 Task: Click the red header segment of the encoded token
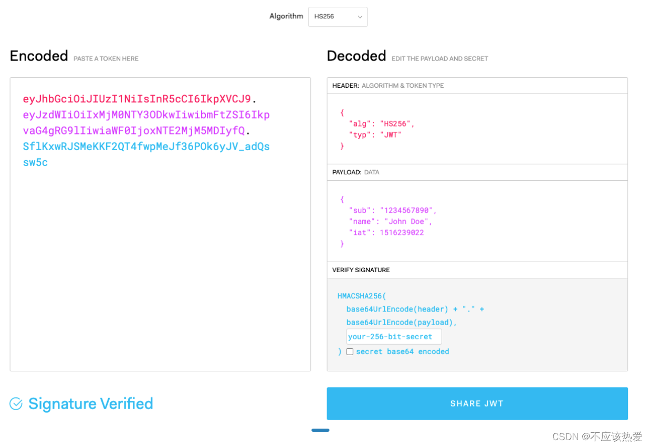(137, 99)
